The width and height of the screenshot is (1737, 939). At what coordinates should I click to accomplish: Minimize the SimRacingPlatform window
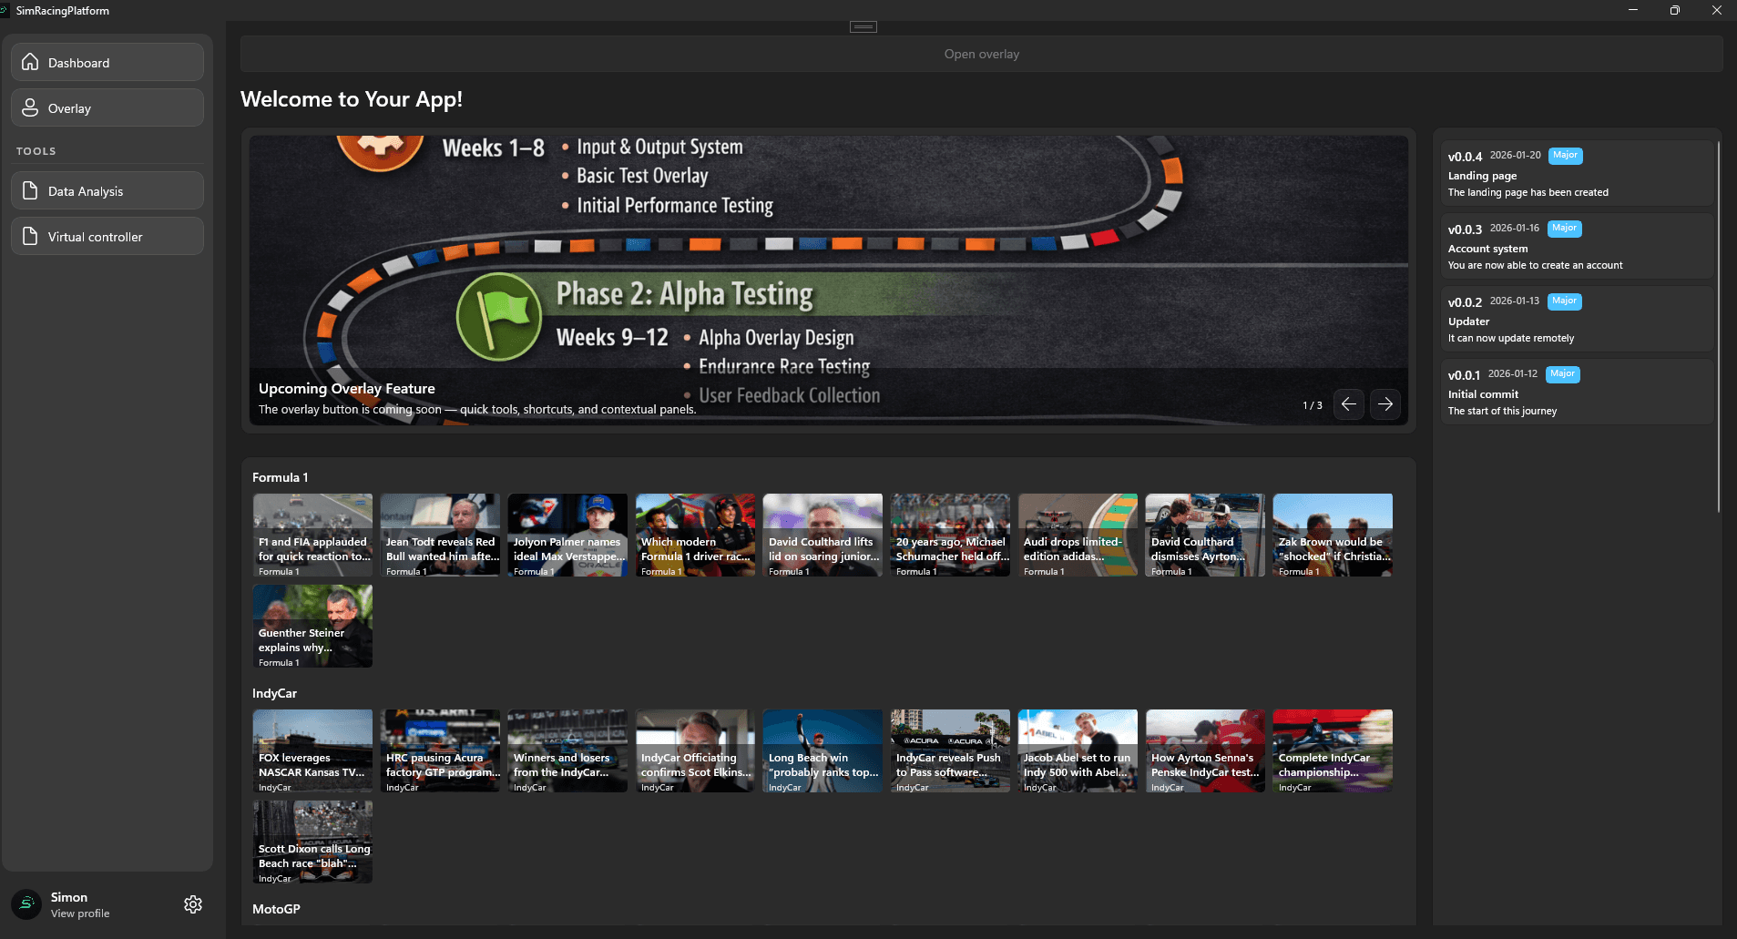coord(1633,10)
